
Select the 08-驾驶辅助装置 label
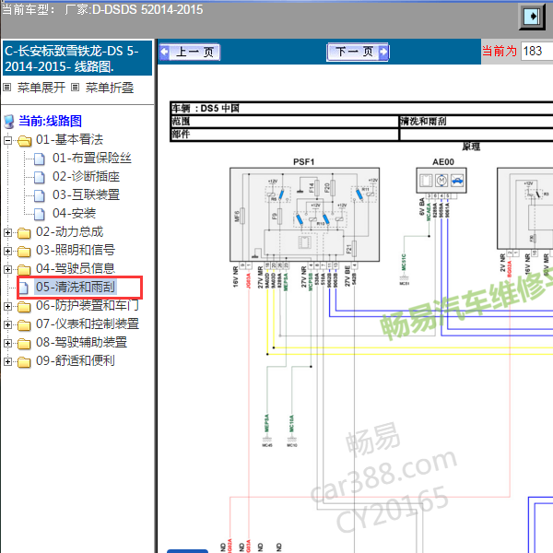(81, 342)
